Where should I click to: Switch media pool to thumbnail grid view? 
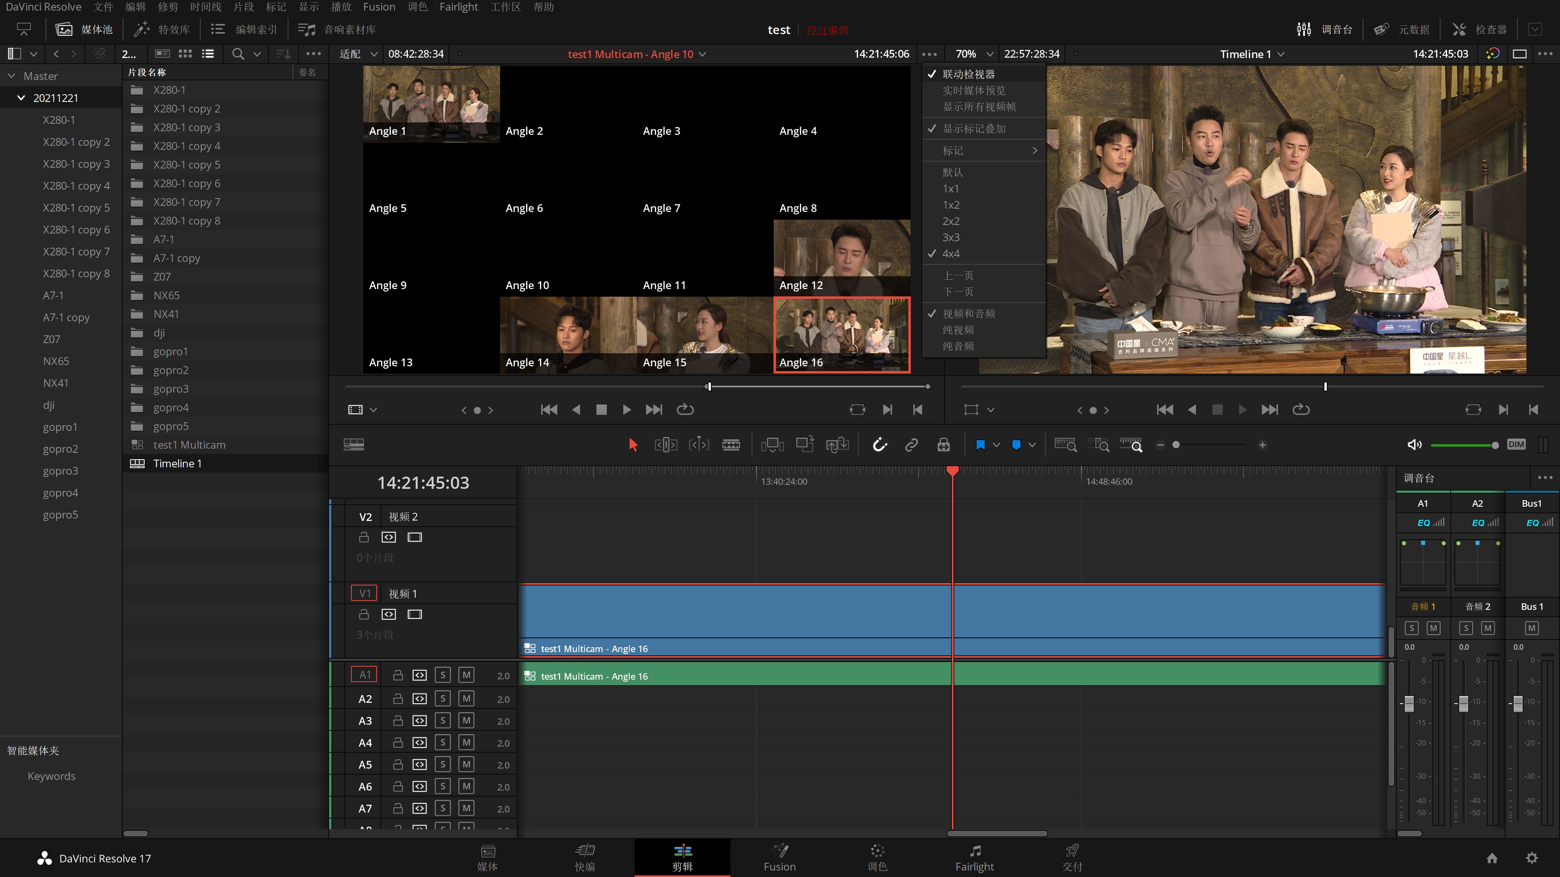point(185,54)
